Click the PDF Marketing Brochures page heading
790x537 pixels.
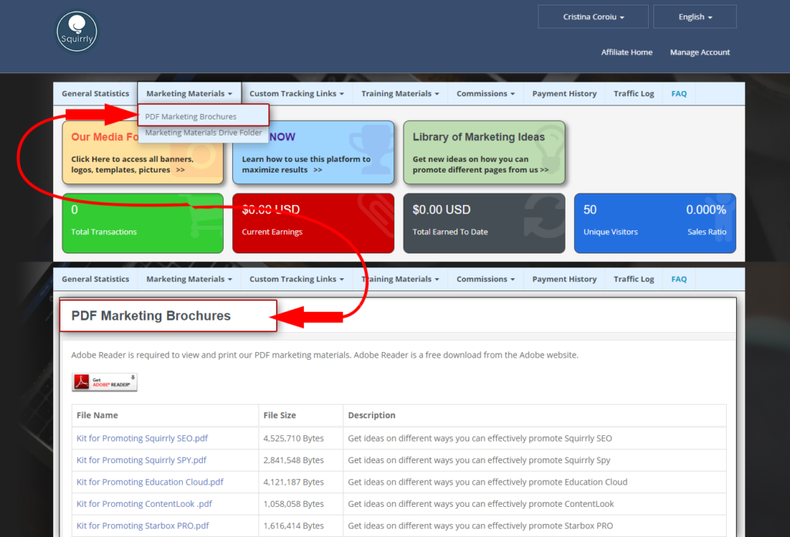tap(151, 316)
